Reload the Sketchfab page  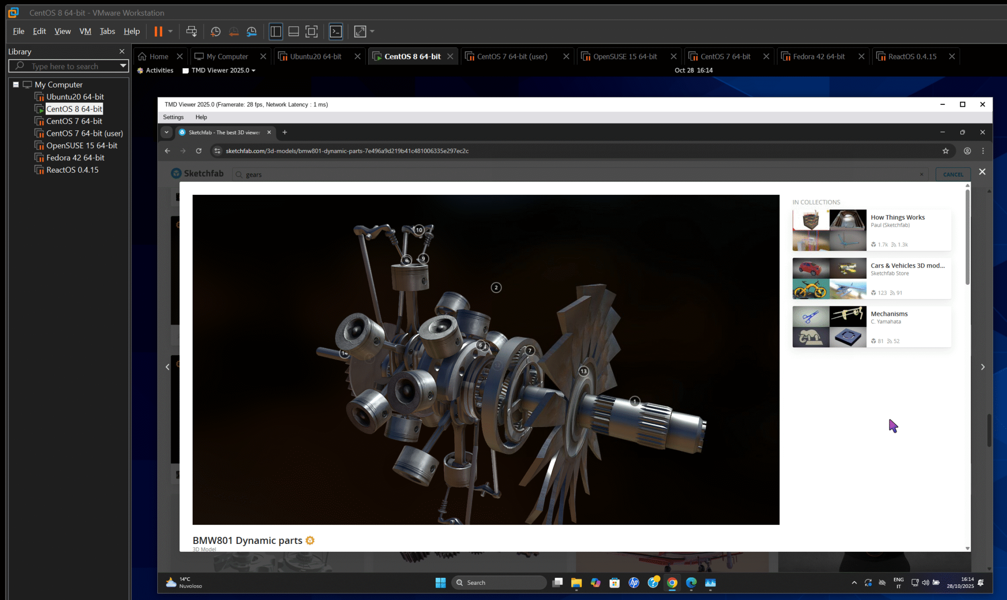199,151
